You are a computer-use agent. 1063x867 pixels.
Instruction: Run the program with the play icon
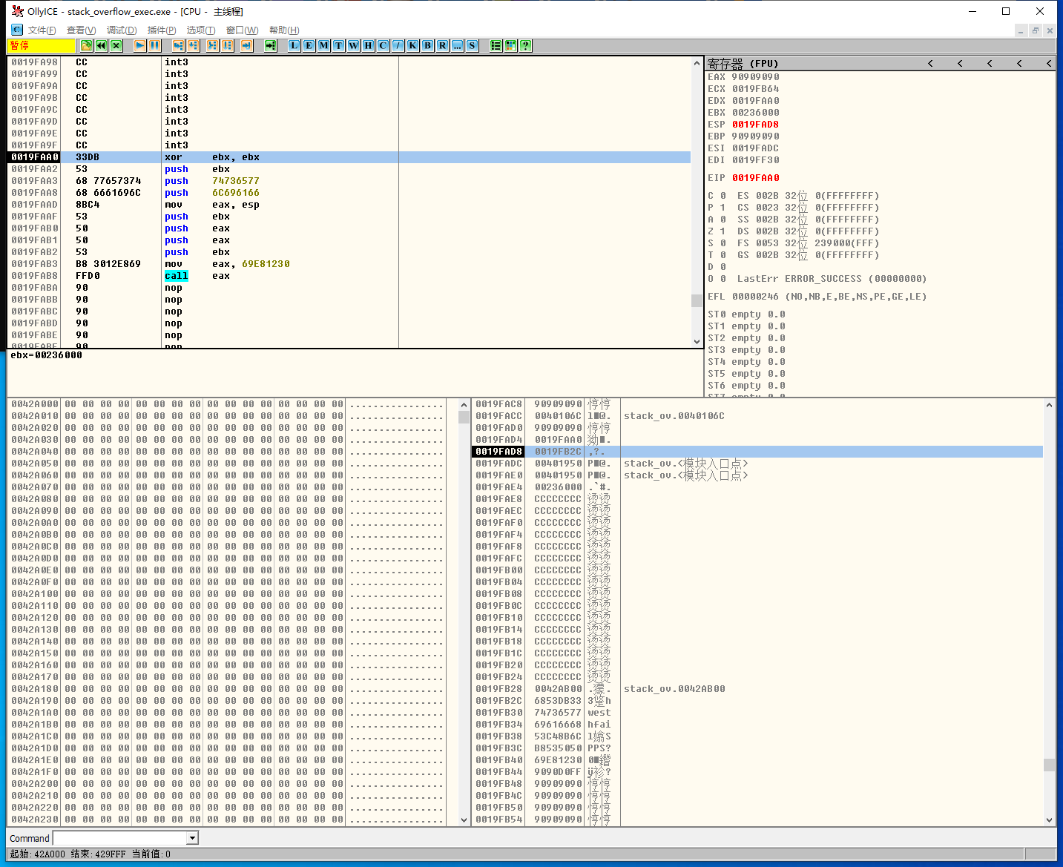(139, 46)
